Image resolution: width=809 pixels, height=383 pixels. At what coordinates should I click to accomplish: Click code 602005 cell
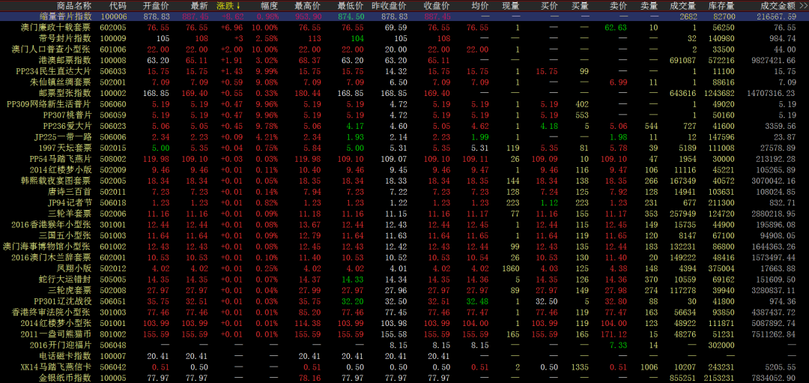(114, 27)
